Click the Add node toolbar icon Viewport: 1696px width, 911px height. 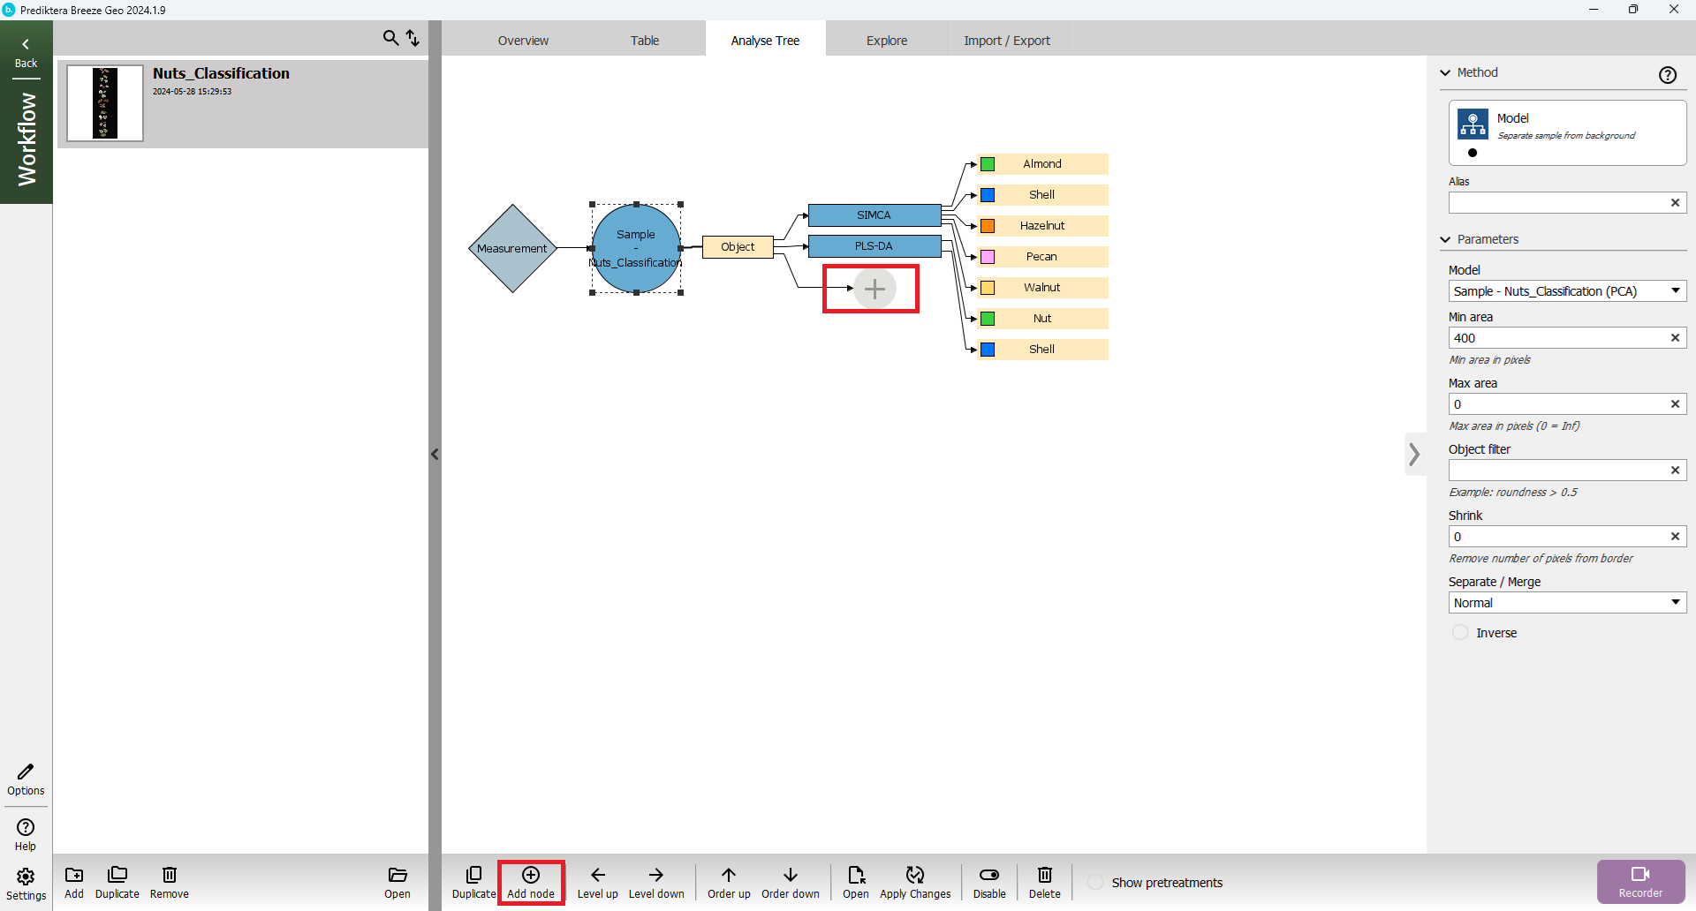coord(531,875)
